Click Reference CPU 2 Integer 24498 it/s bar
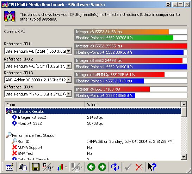 click(x=131, y=60)
